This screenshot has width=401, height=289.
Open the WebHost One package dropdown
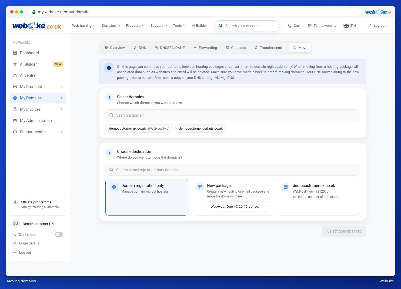(238, 207)
